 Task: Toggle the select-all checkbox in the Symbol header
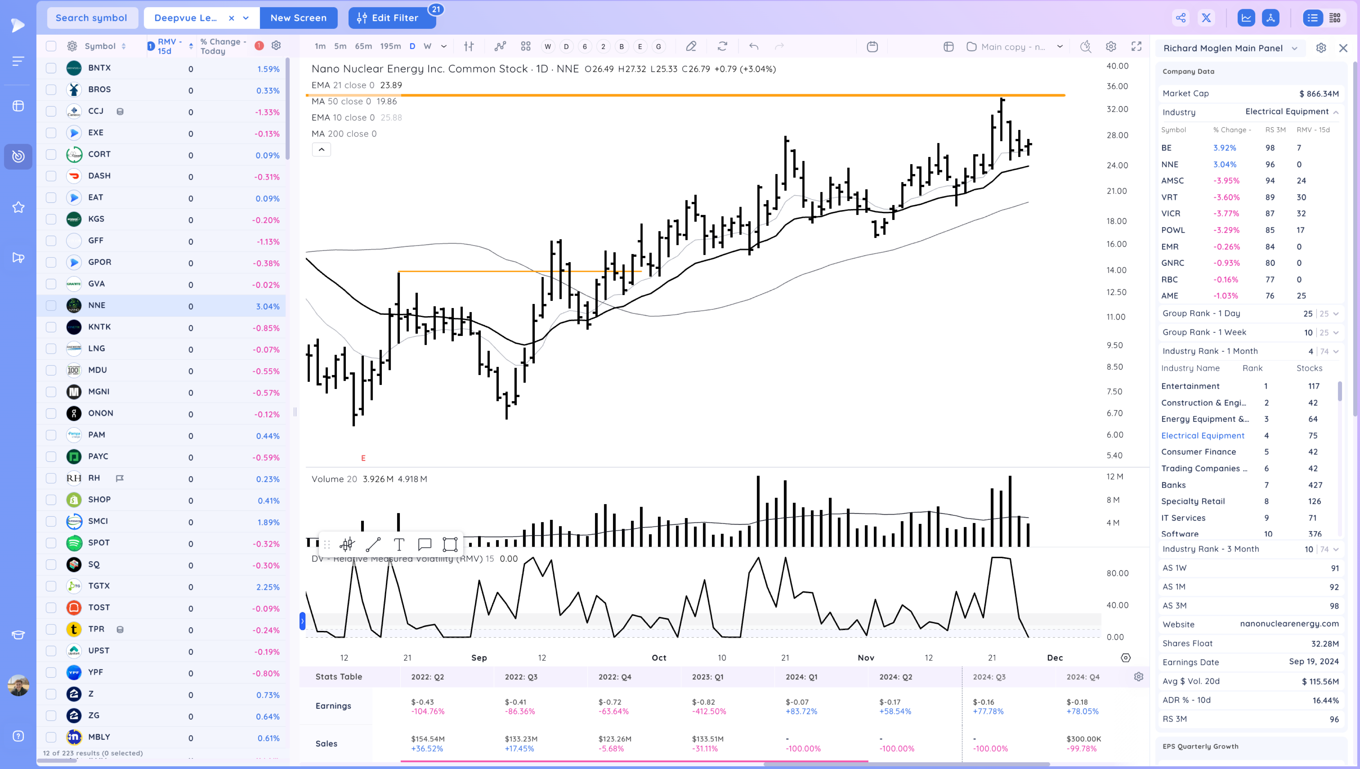pos(51,46)
